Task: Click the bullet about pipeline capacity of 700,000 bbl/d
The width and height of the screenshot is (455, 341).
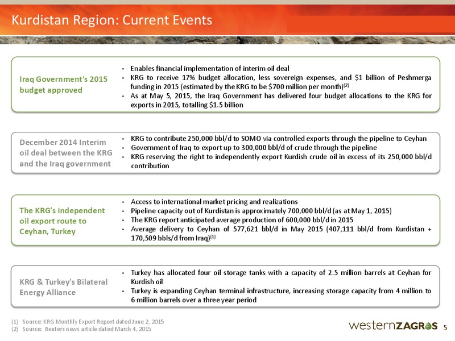Action: (x=261, y=211)
